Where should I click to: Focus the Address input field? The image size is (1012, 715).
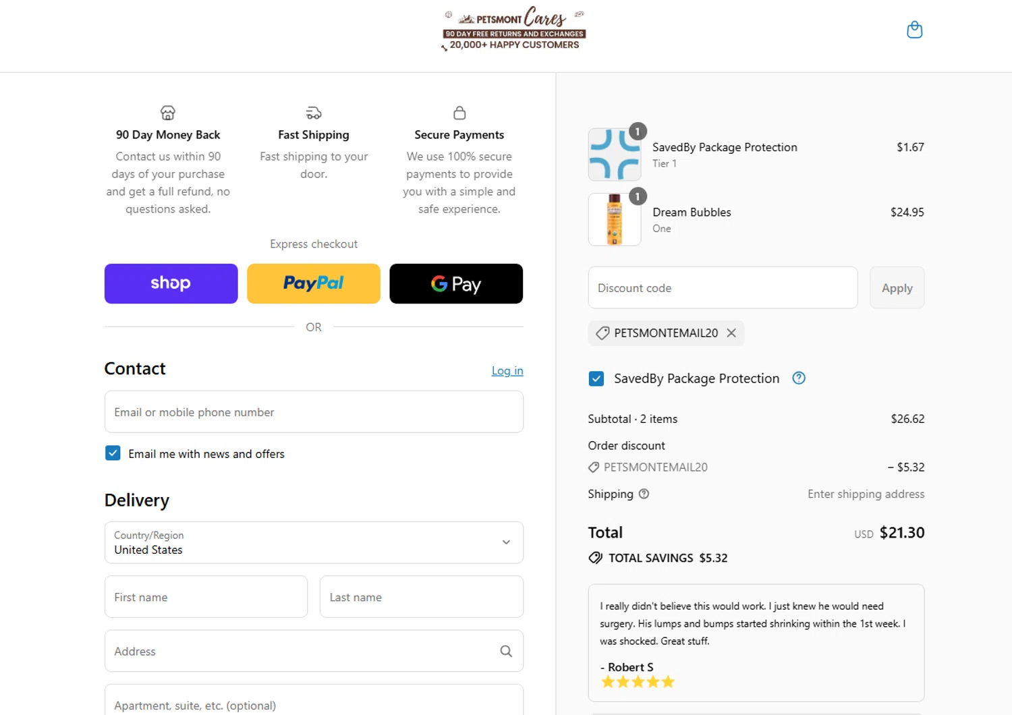(314, 651)
